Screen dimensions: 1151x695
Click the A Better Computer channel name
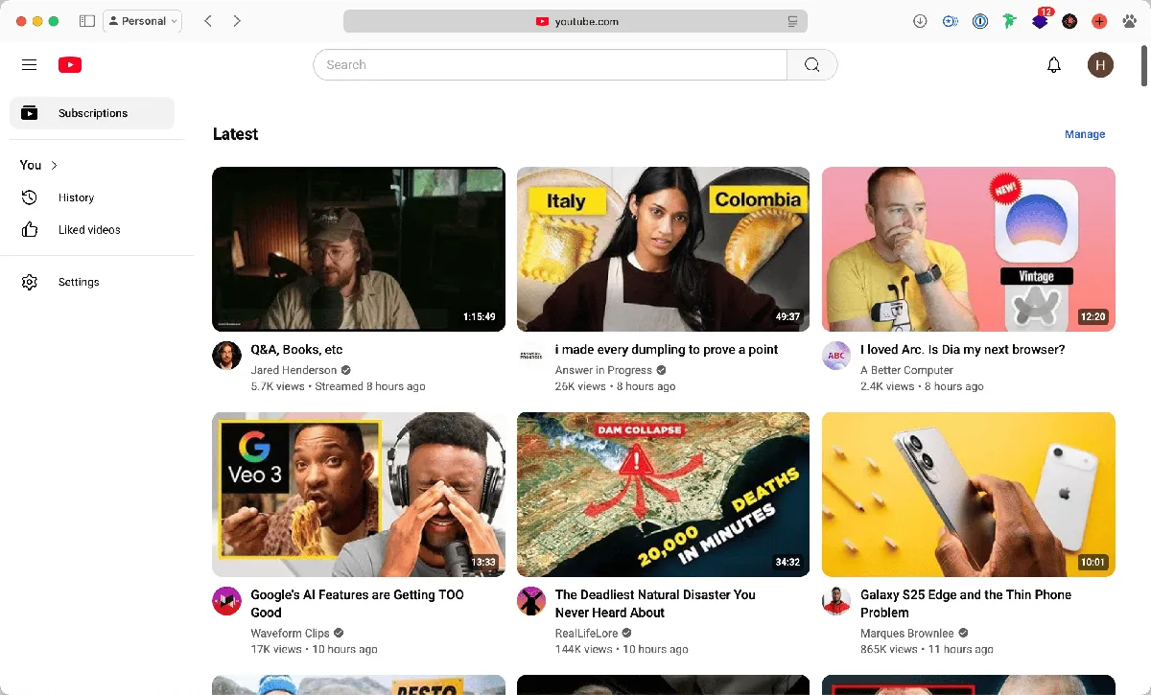906,370
